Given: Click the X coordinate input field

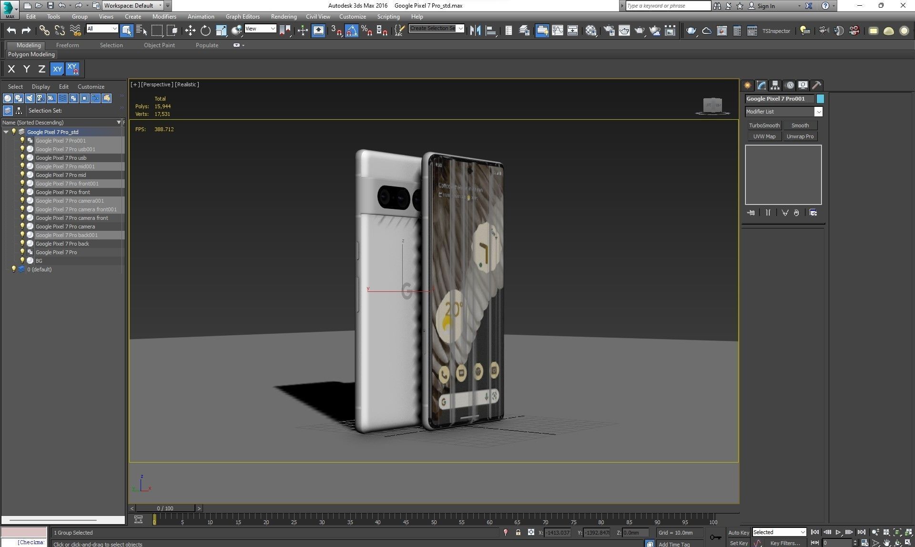Looking at the screenshot, I should tap(558, 533).
